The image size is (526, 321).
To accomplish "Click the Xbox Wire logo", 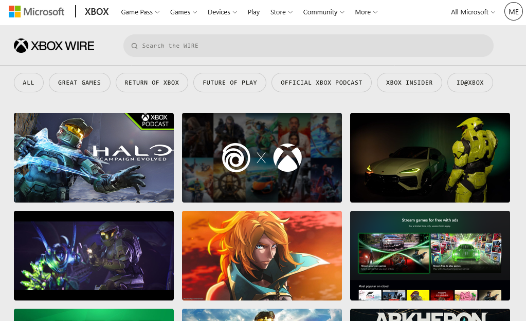I will (54, 46).
